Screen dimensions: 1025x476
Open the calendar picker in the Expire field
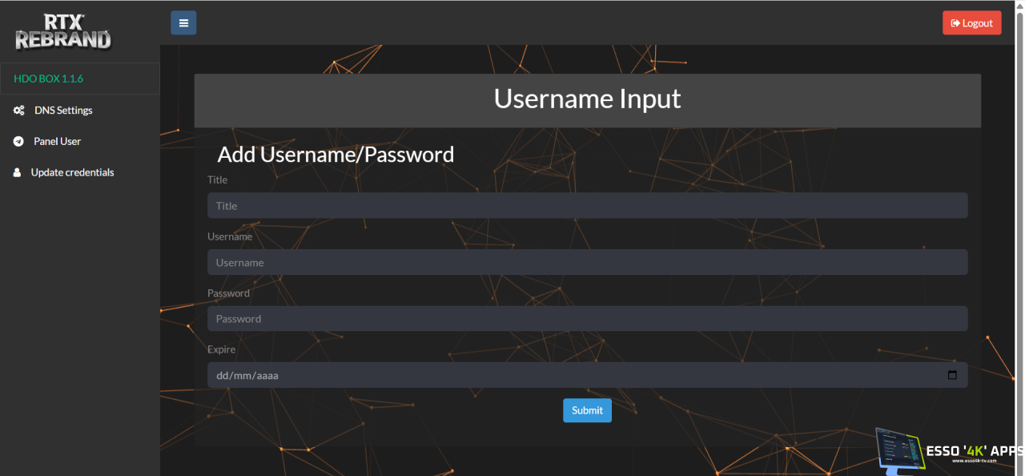tap(952, 375)
